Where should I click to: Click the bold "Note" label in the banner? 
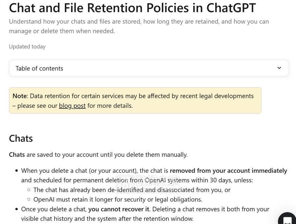pos(19,96)
